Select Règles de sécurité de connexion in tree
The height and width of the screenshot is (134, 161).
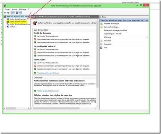pyautogui.click(x=20, y=24)
